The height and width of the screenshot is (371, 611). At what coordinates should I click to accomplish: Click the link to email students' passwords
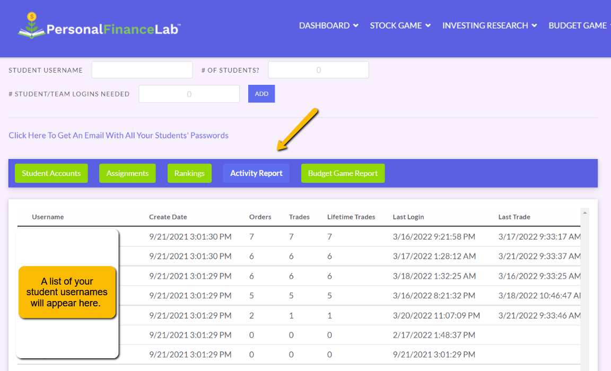click(x=118, y=136)
